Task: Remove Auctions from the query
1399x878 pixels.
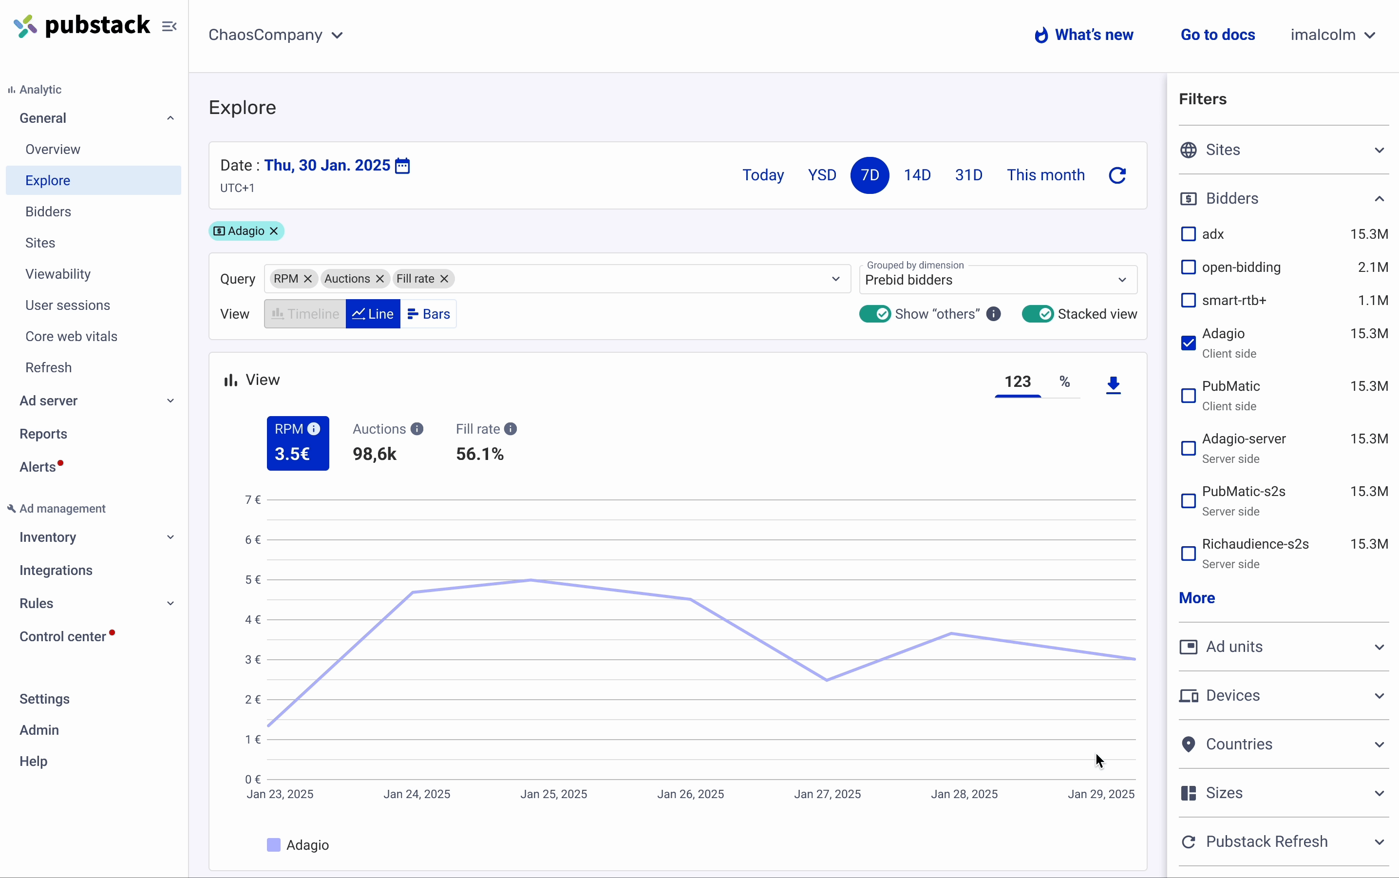Action: pyautogui.click(x=380, y=279)
